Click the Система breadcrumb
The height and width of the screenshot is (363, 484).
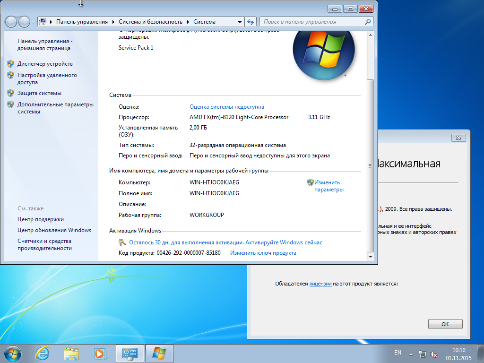(x=204, y=22)
